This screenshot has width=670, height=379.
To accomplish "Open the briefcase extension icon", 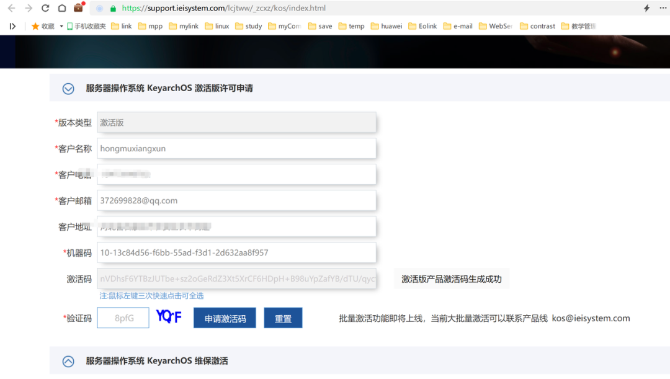I will click(79, 8).
